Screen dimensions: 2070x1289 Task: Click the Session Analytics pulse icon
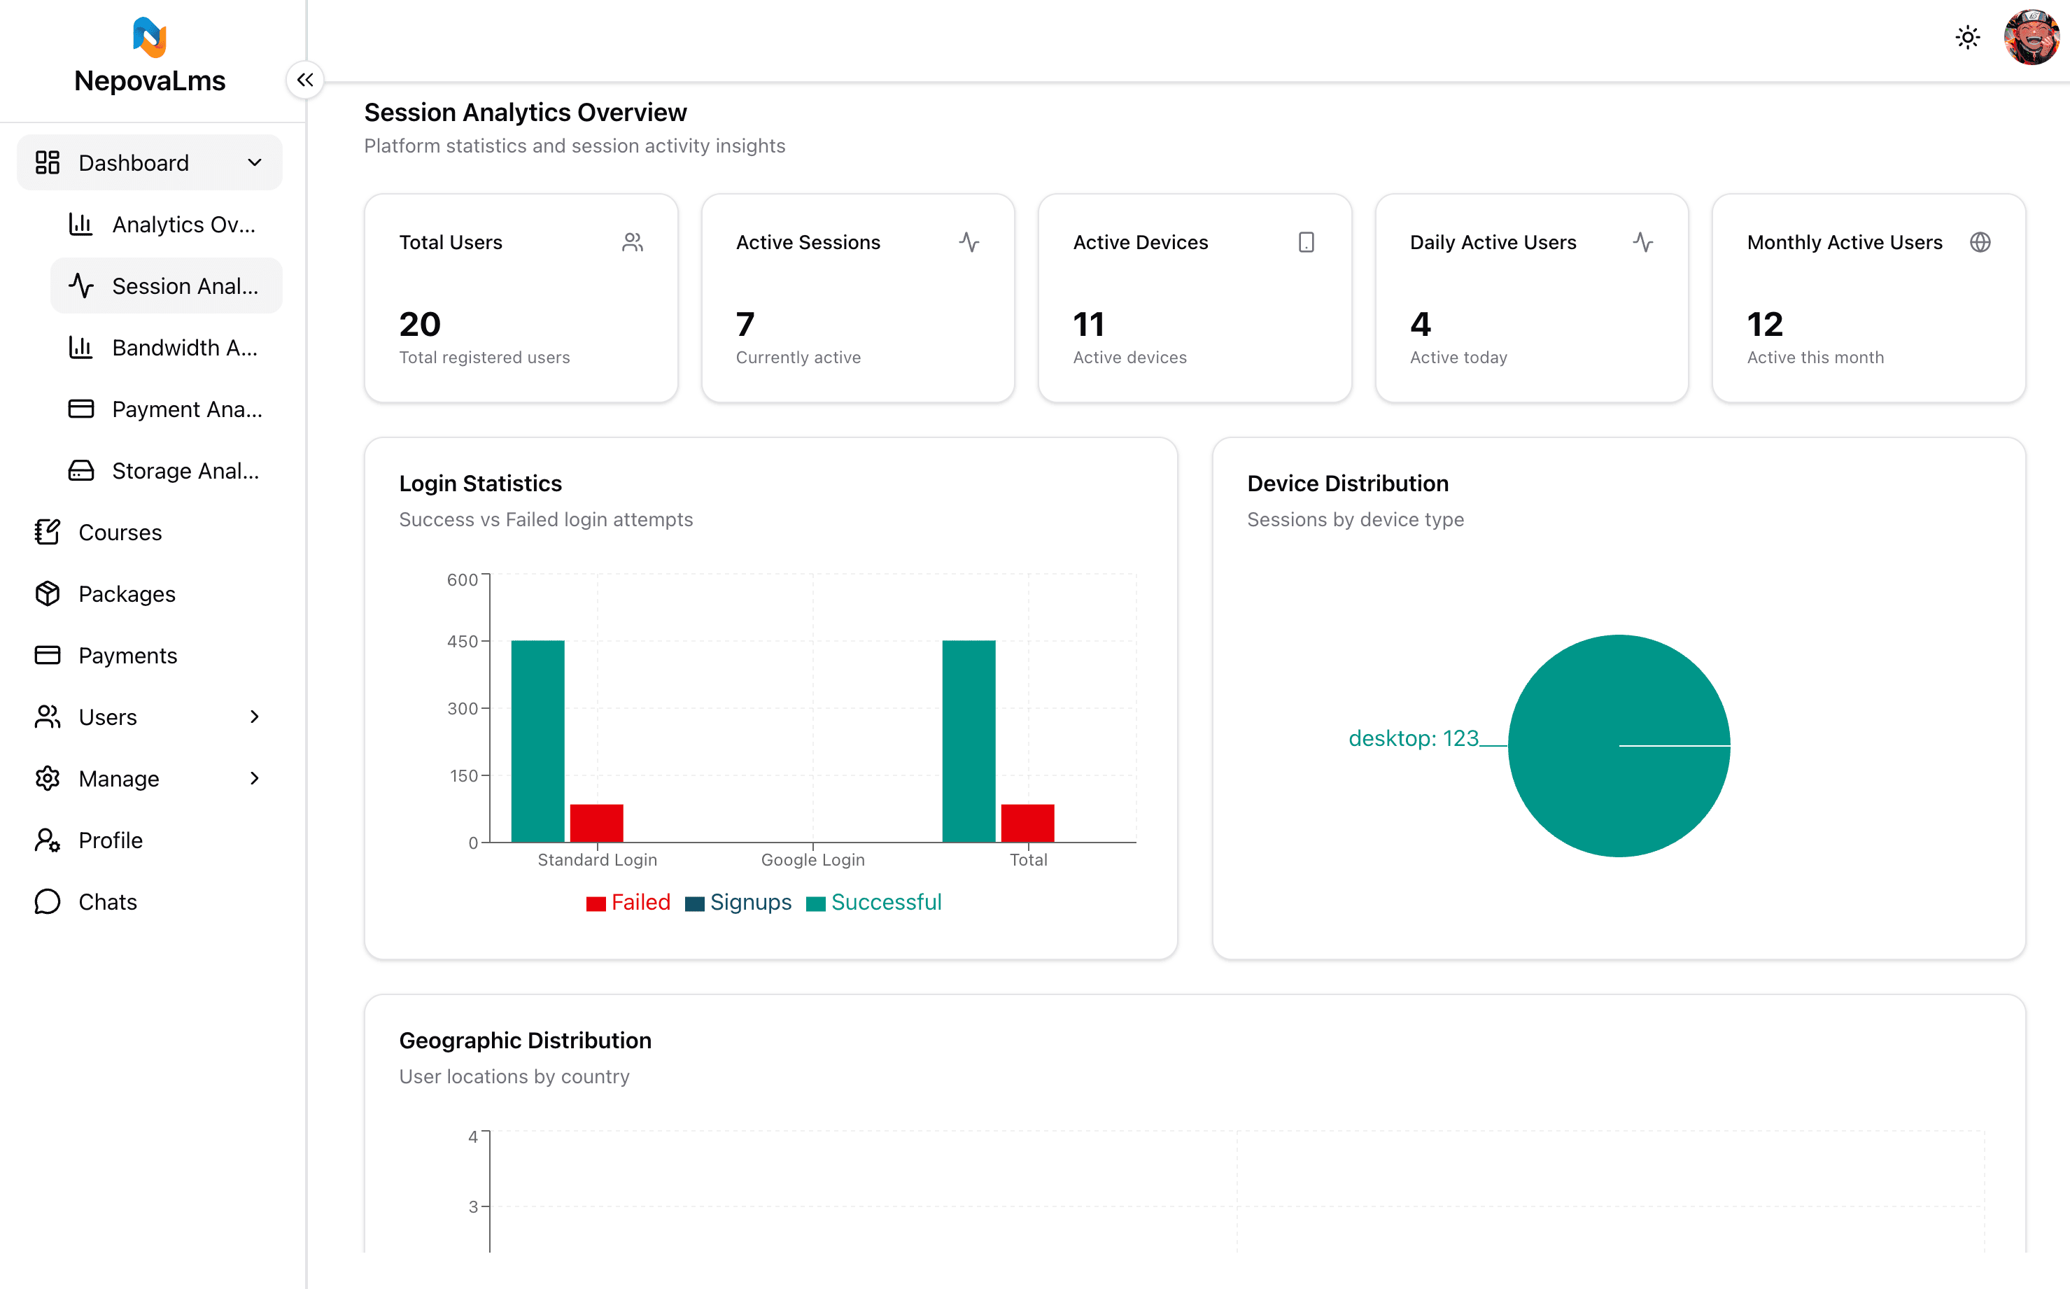[x=81, y=286]
